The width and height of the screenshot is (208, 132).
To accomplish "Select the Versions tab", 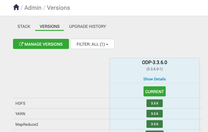I will 50,26.
